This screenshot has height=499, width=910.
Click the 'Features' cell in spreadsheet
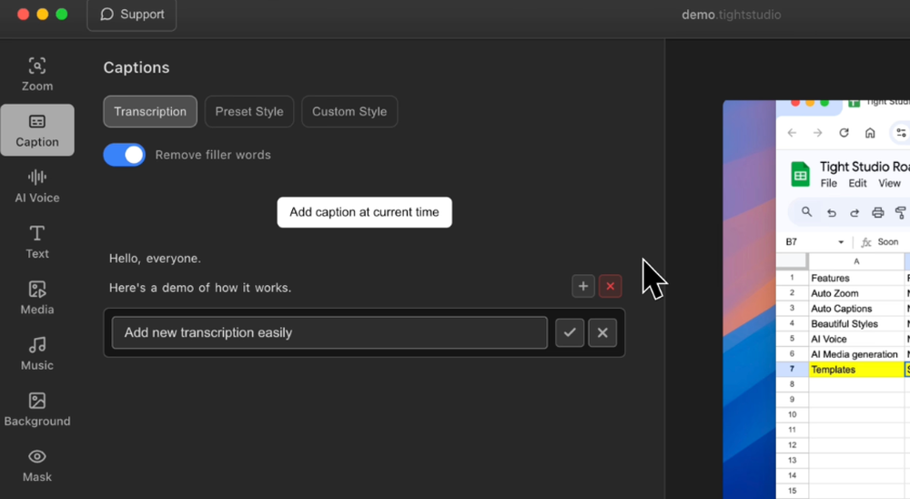856,279
